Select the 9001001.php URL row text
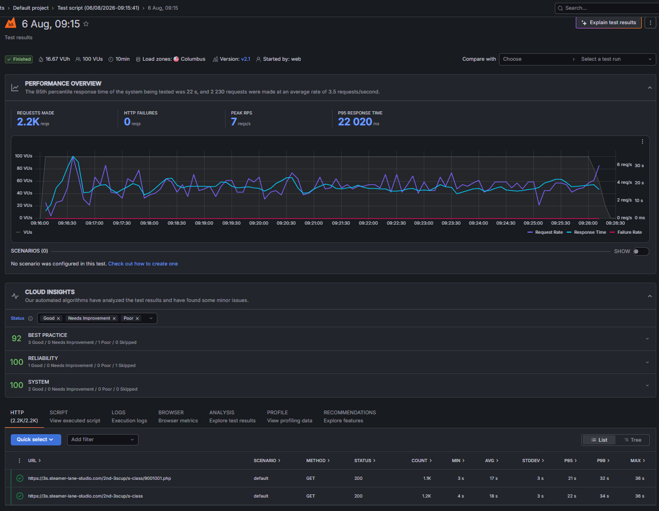 99,478
